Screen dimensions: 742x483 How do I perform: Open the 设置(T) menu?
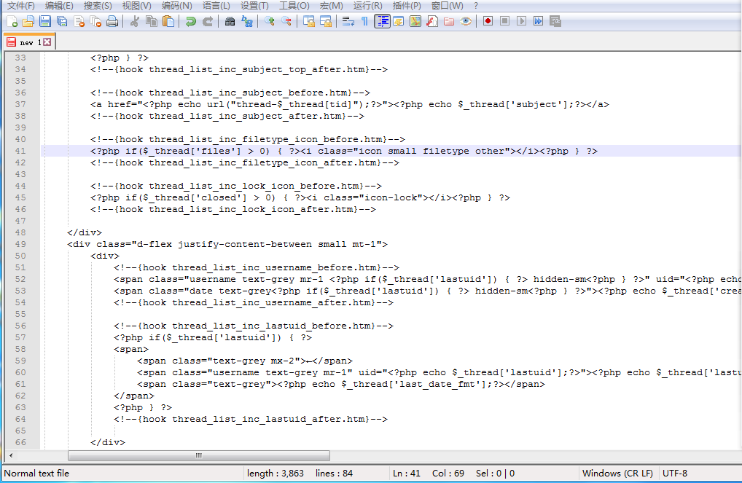(x=254, y=6)
